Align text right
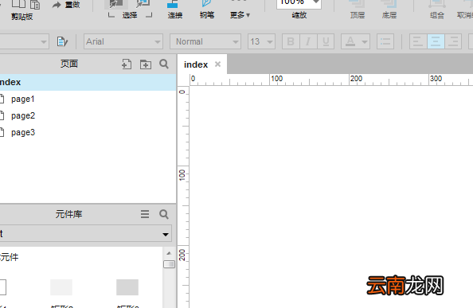The height and width of the screenshot is (308, 473). 453,41
